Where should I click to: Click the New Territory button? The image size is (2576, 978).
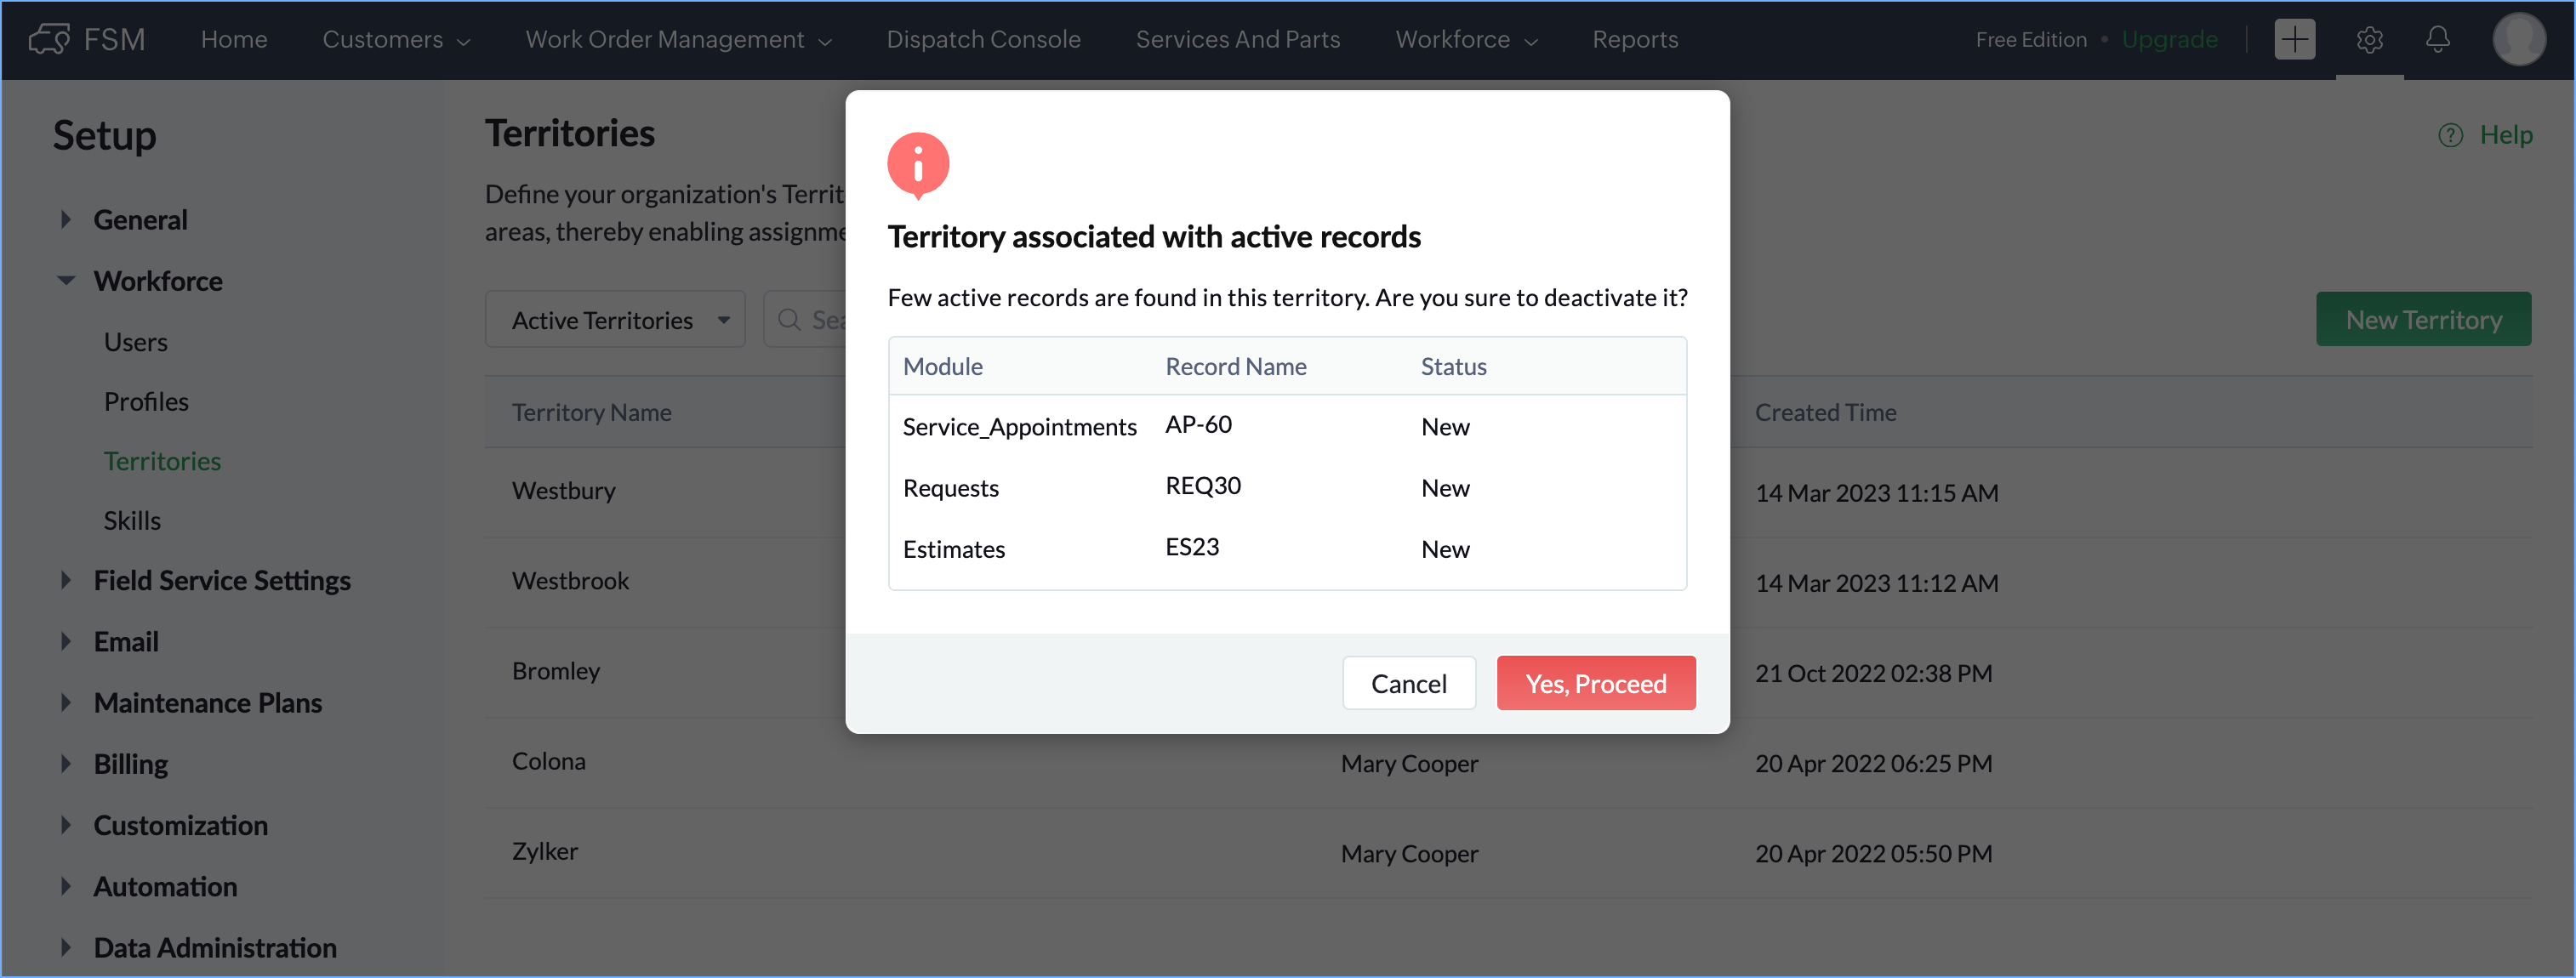tap(2423, 320)
